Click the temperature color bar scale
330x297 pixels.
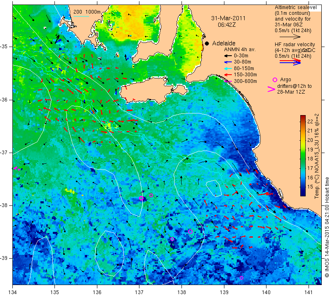[x=303, y=156]
